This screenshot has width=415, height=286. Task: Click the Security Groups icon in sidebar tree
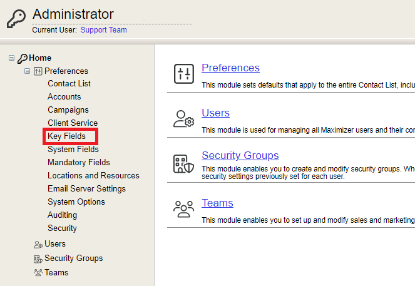pos(38,259)
